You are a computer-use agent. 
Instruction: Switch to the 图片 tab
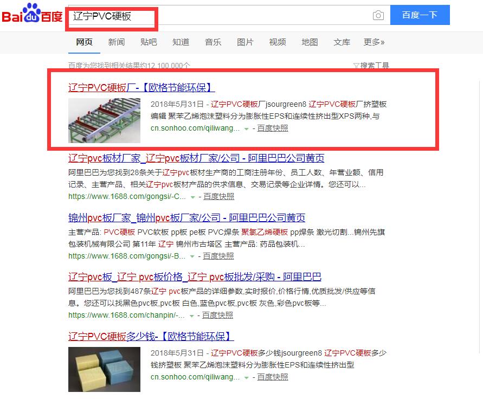pos(245,42)
